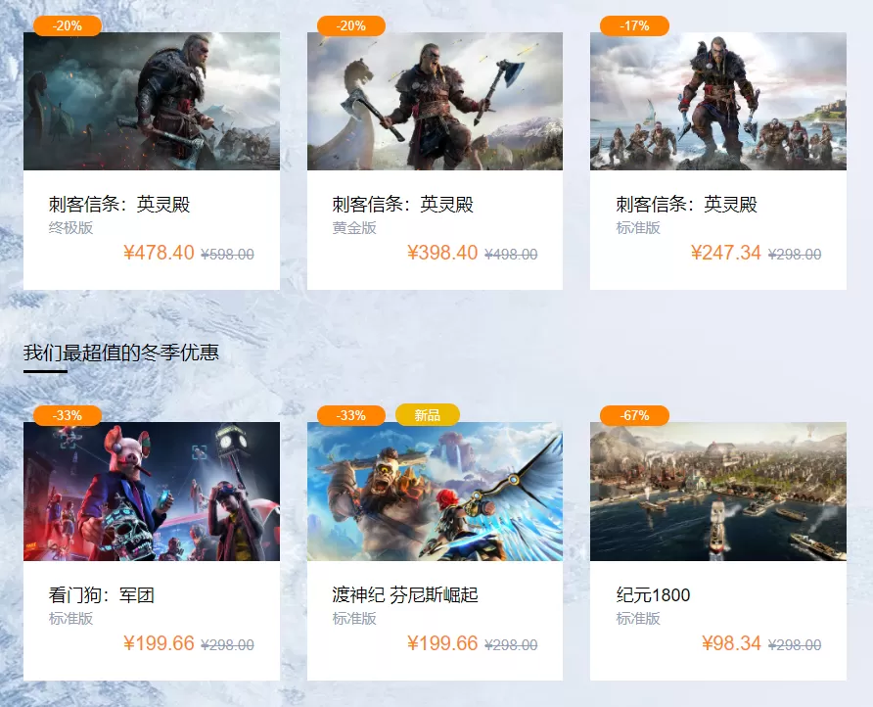
Task: Open 渡神纪 芬尼斯崛起 title link
Action: [405, 595]
